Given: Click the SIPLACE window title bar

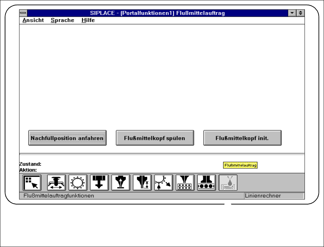Looking at the screenshot, I should [157, 13].
